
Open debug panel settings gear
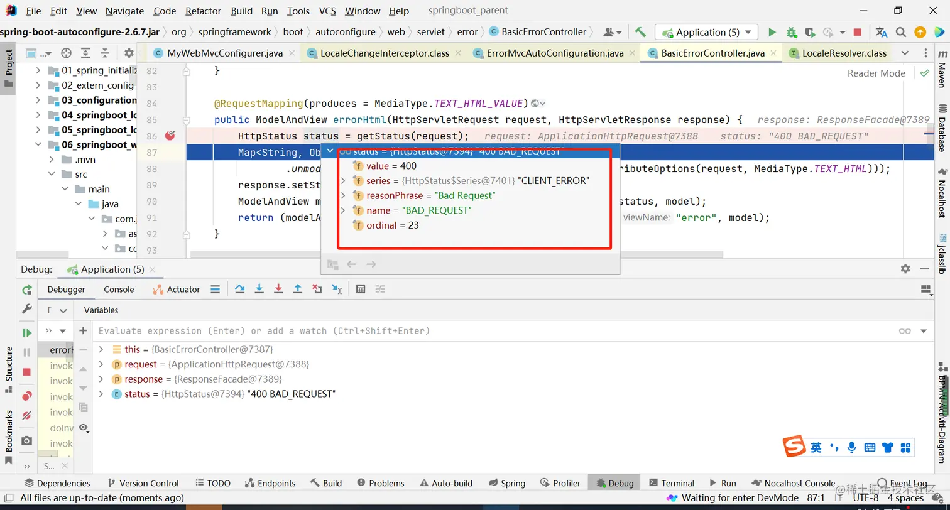tap(905, 268)
